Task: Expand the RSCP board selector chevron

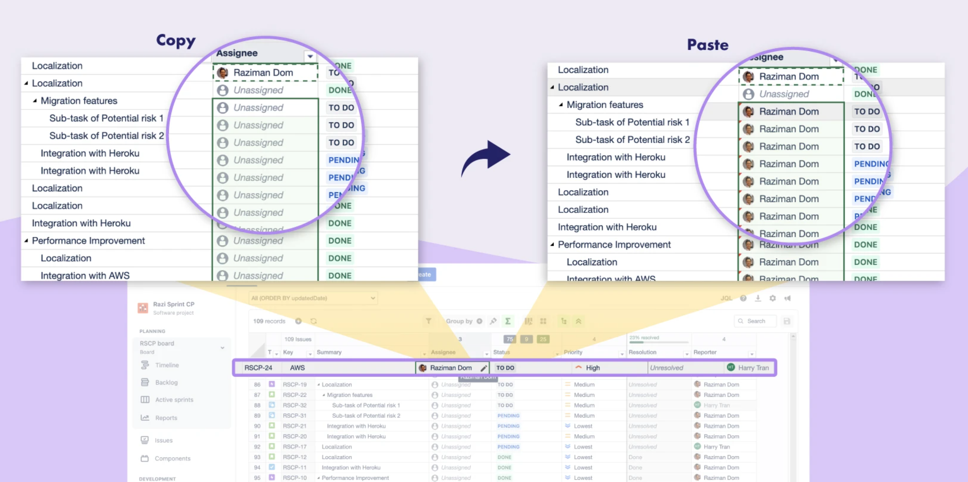Action: (x=223, y=347)
